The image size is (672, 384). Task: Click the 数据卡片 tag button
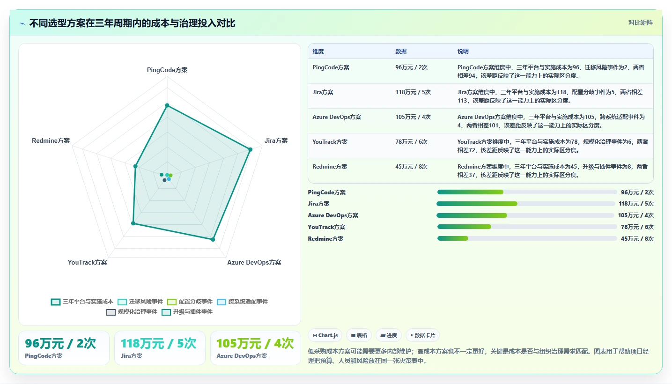(422, 335)
